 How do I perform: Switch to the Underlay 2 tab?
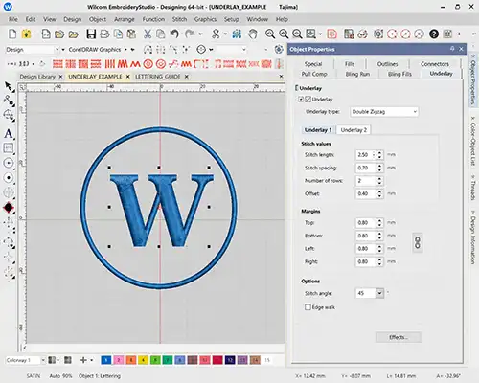[x=354, y=130]
